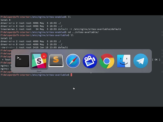The height and width of the screenshot is (122, 163).
Task: Click first 'fideloper@sfh-starter' prompt at top
Action: [15, 17]
